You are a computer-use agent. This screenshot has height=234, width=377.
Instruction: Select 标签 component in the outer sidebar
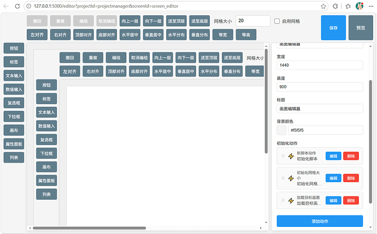tap(14, 62)
